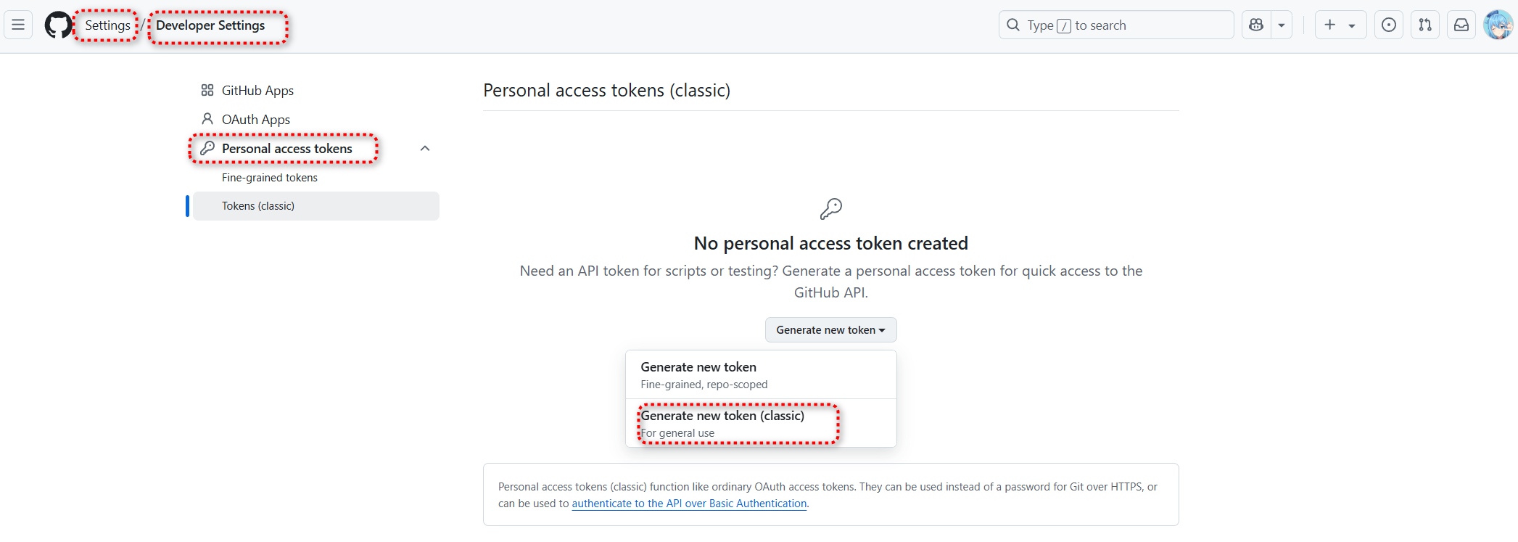Open the Copilot chat icon

[1256, 25]
